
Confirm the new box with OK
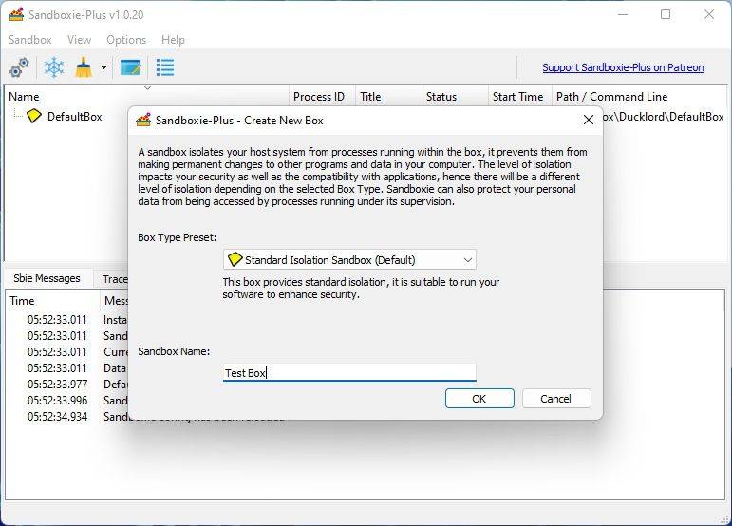(479, 399)
